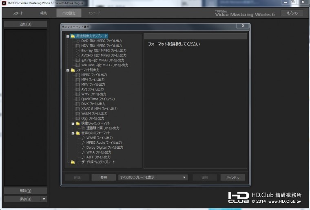
Task: Select the YouTube 向け MPEG ファイル出力 text
Action: tap(105, 65)
